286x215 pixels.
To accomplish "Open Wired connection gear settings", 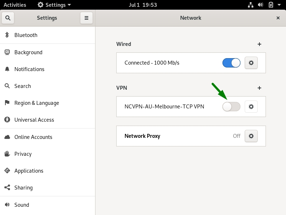I will (251, 63).
